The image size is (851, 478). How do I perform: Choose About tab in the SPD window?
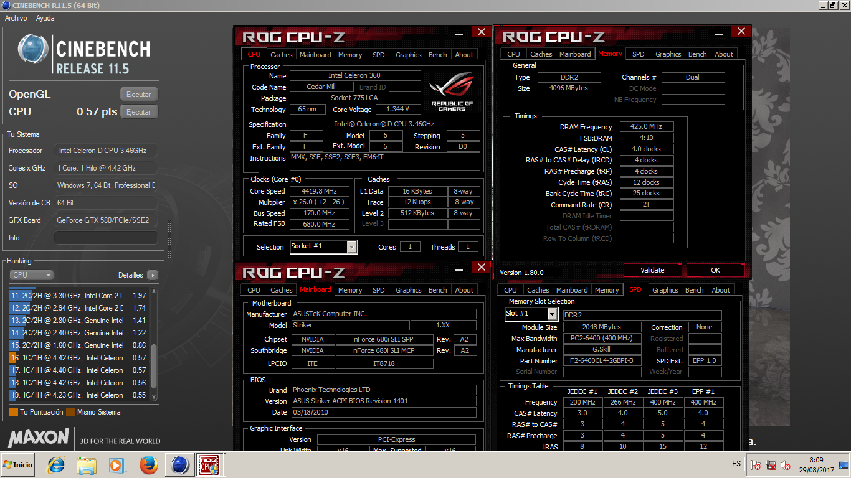[721, 290]
